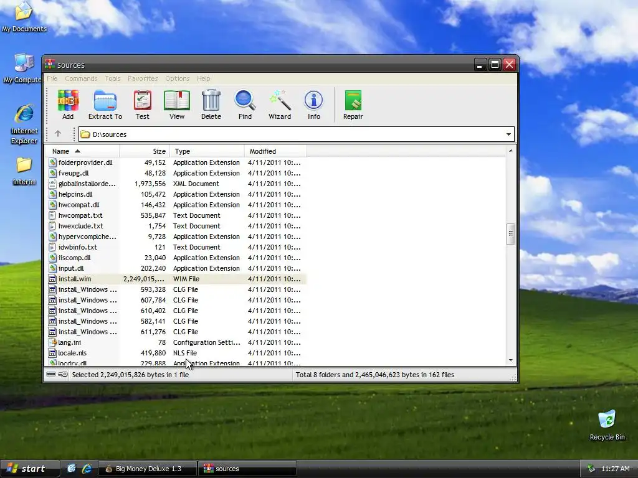The image size is (638, 478).
Task: Open the Find magnifier tool
Action: 245,105
